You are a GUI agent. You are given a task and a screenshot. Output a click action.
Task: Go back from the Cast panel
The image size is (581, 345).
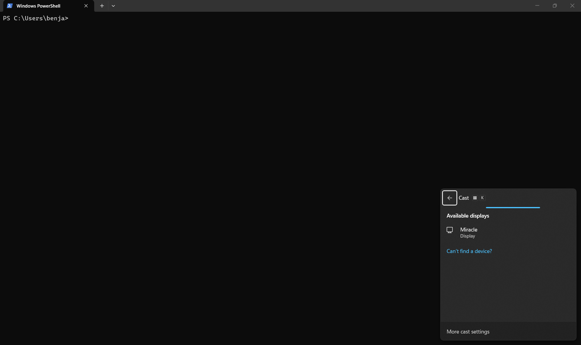(449, 198)
